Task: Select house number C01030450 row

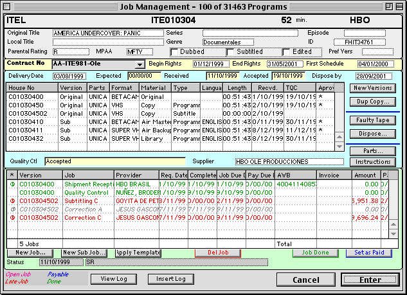Action: coord(170,105)
